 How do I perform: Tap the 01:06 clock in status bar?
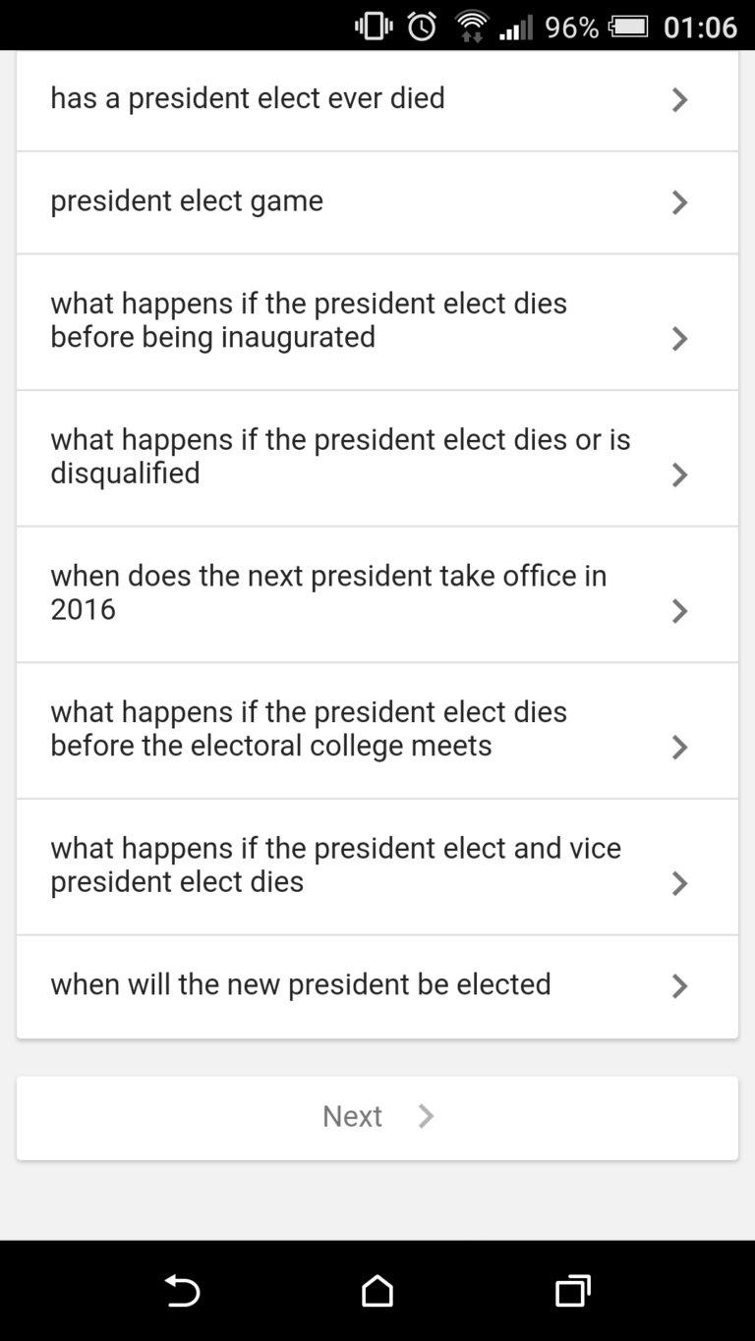coord(700,27)
